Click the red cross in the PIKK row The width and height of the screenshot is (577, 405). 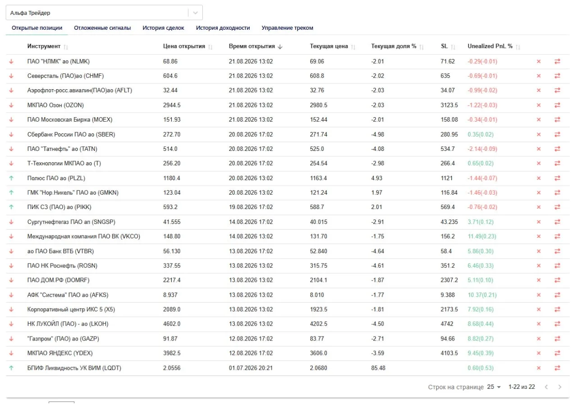tap(538, 207)
